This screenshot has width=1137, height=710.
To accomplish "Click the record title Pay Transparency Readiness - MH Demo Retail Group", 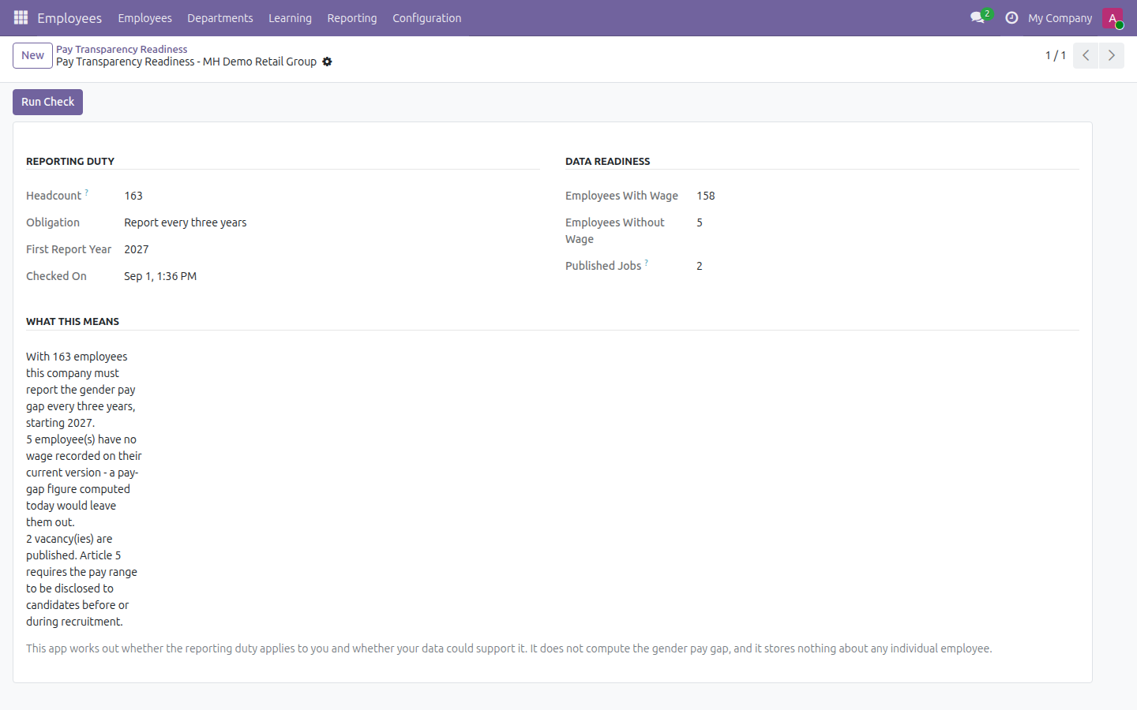I will 186,62.
